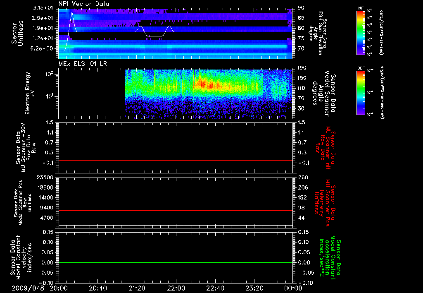Screen dimensions: 423x293
Task: Click the red MU Scanner raw data line
Action: point(175,160)
